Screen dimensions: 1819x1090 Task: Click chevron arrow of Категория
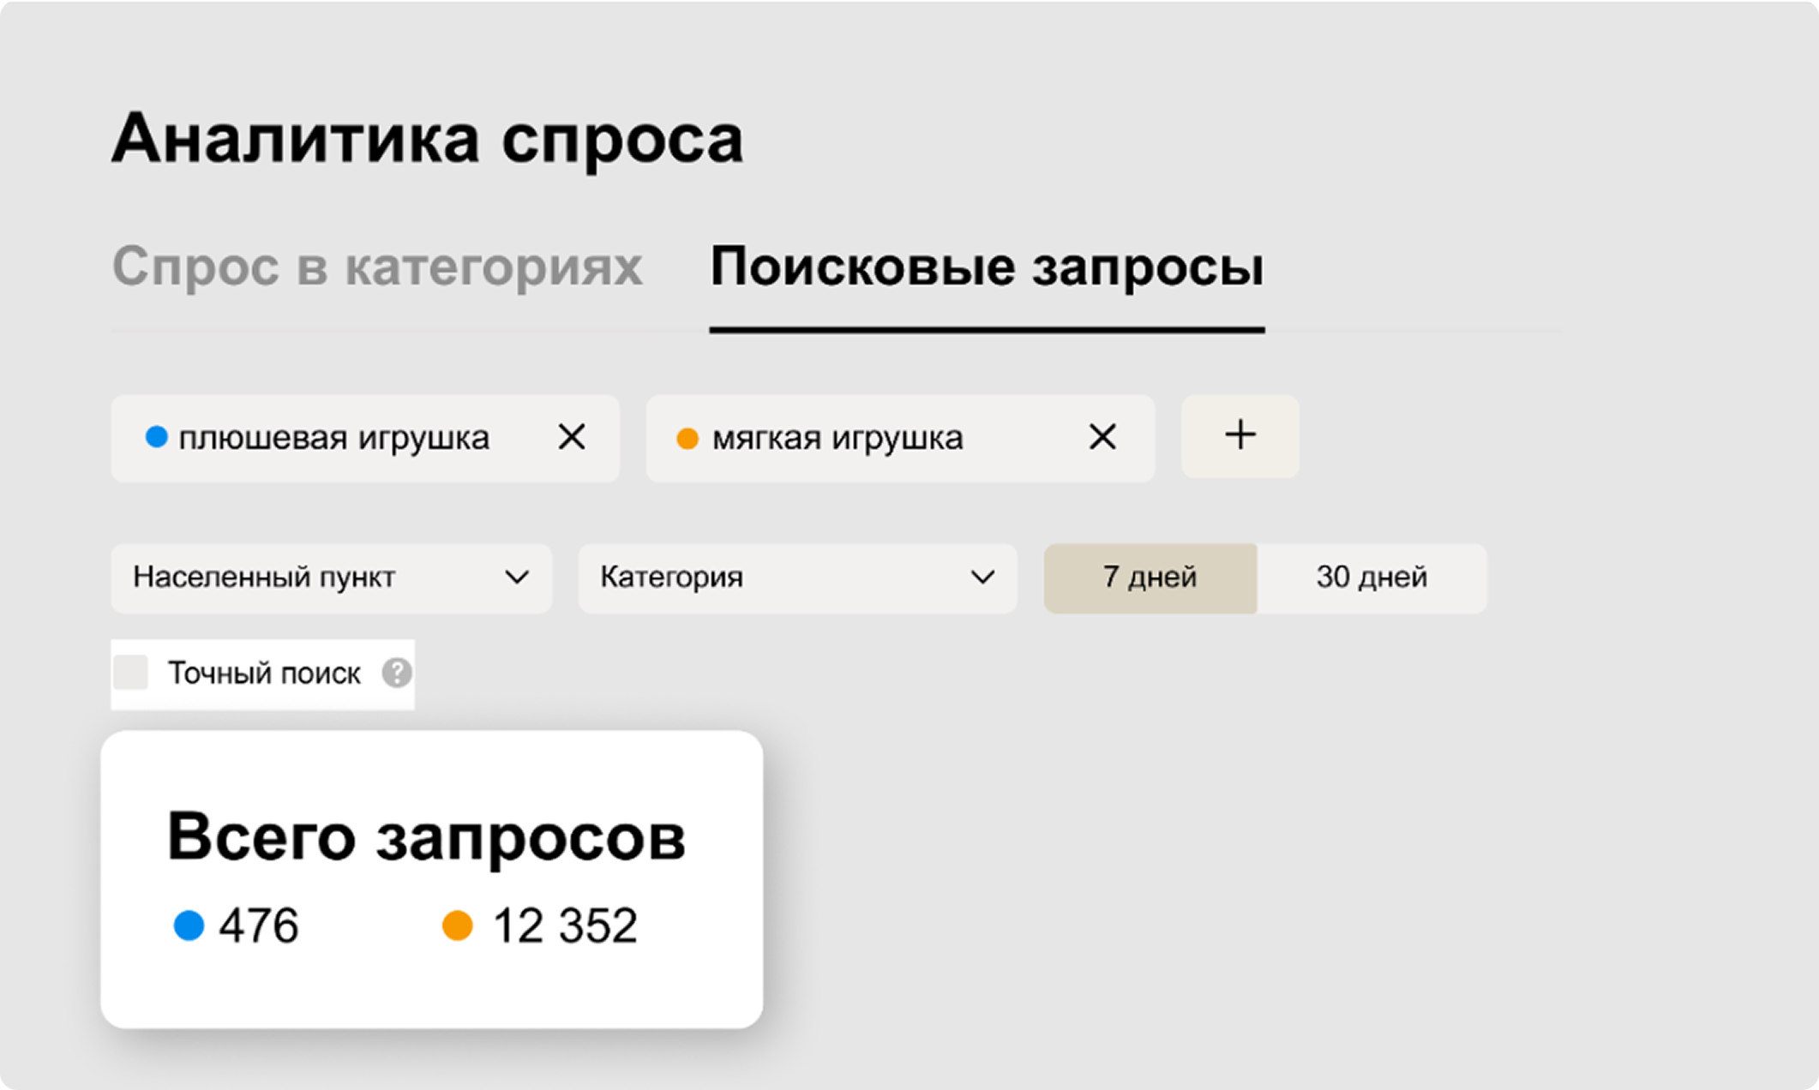[x=982, y=578]
